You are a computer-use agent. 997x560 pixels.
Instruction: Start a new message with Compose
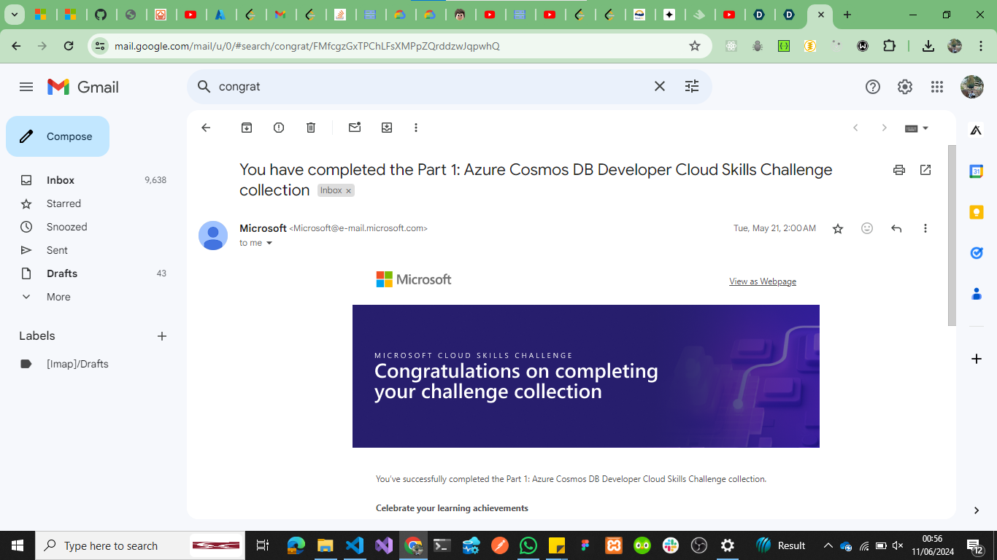pos(58,136)
